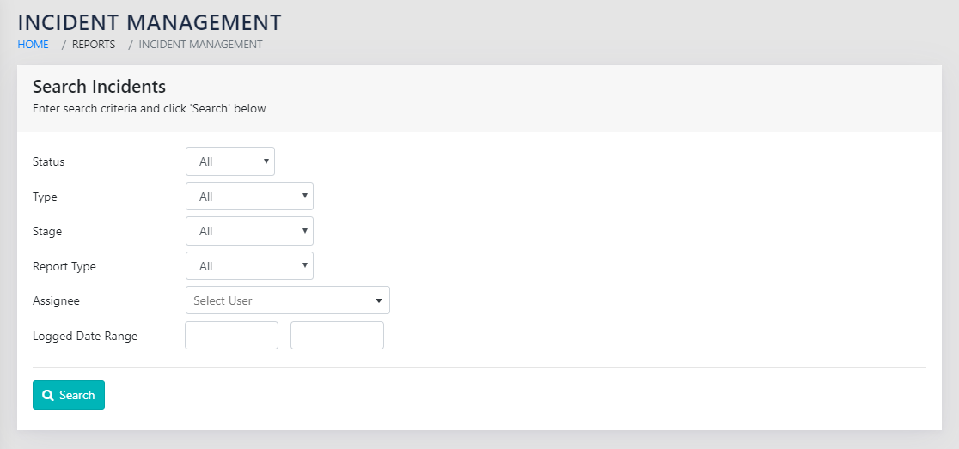Open the Select User assignee dropdown
Image resolution: width=959 pixels, height=449 pixels.
coord(286,300)
